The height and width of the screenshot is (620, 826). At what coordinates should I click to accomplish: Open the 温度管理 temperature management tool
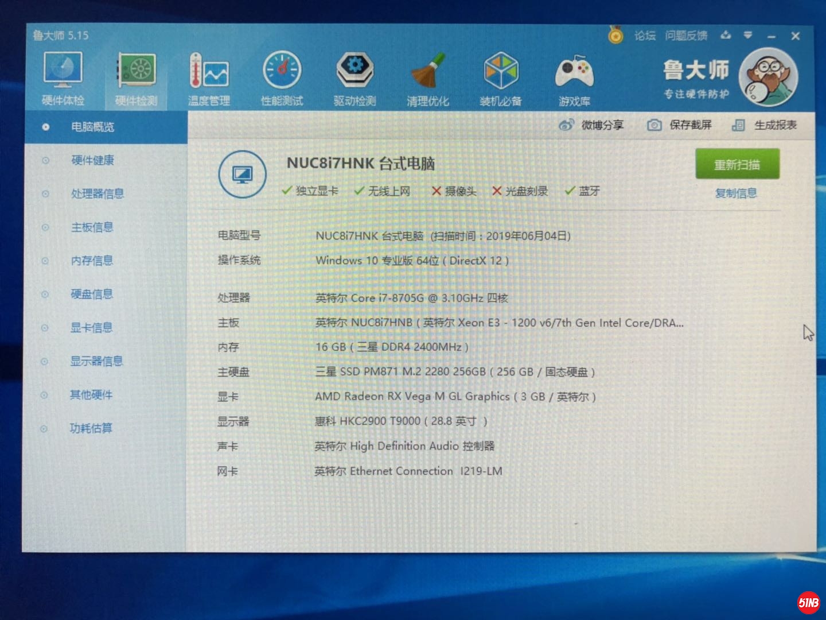[x=208, y=77]
